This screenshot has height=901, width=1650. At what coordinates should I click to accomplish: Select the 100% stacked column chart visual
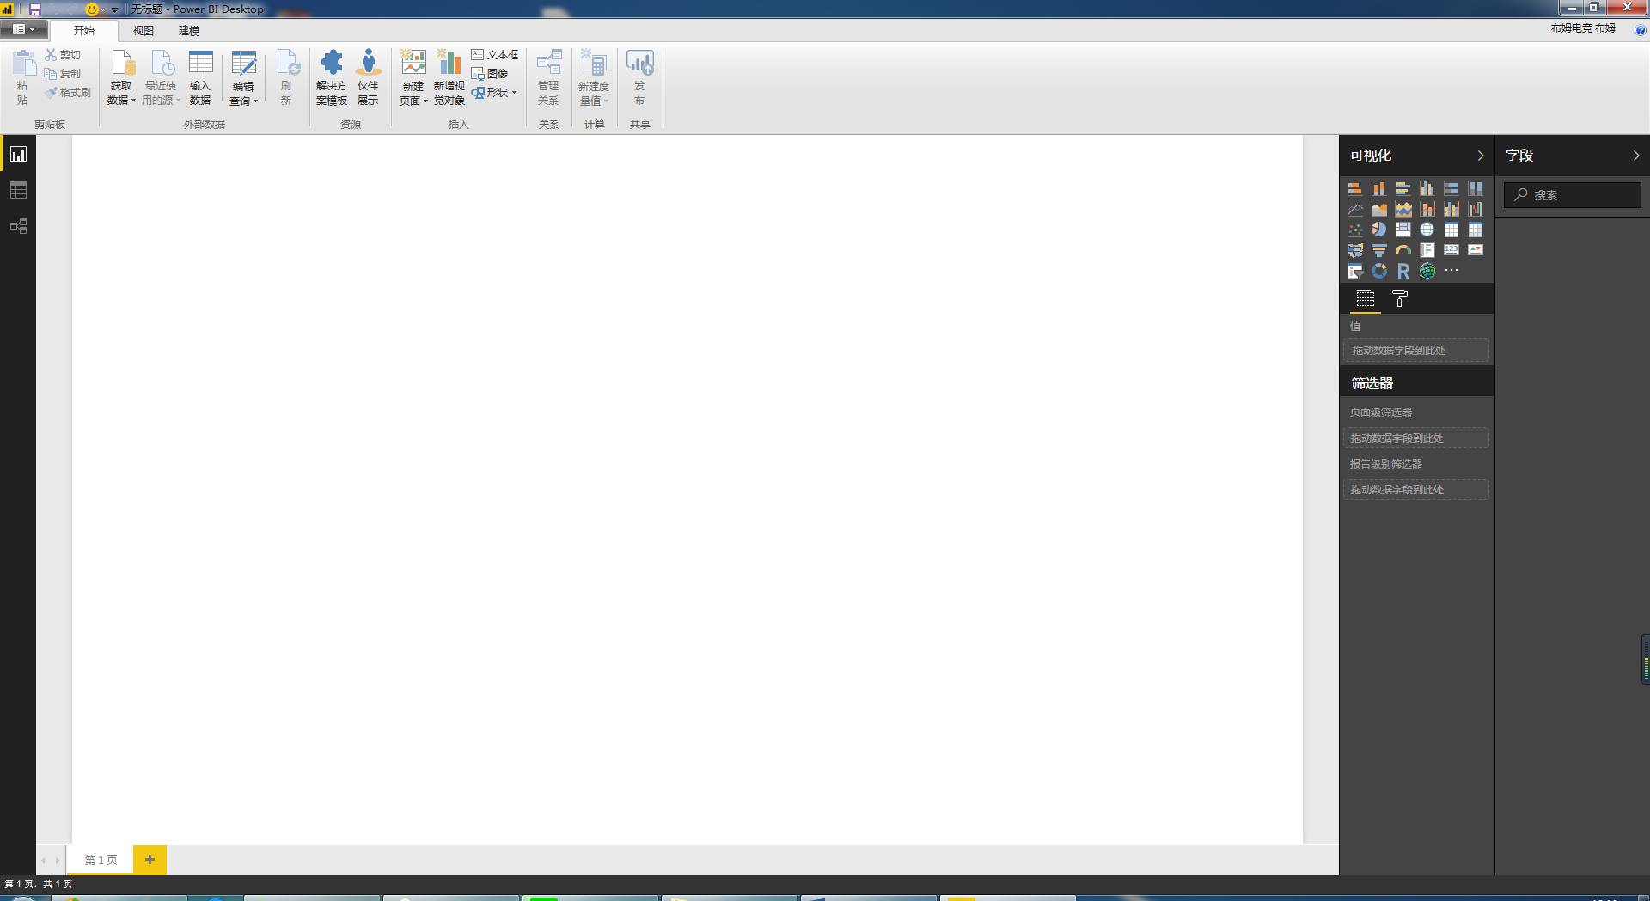point(1475,188)
